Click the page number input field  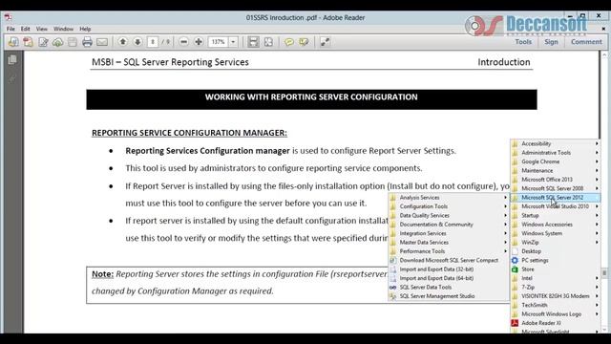coord(153,42)
